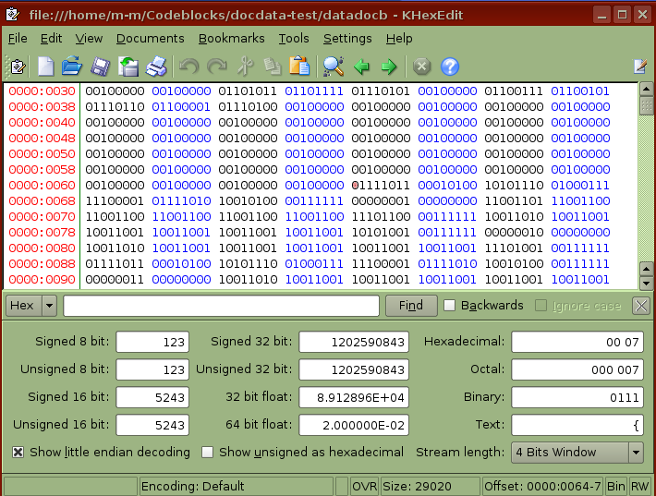Open the View menu

[89, 39]
